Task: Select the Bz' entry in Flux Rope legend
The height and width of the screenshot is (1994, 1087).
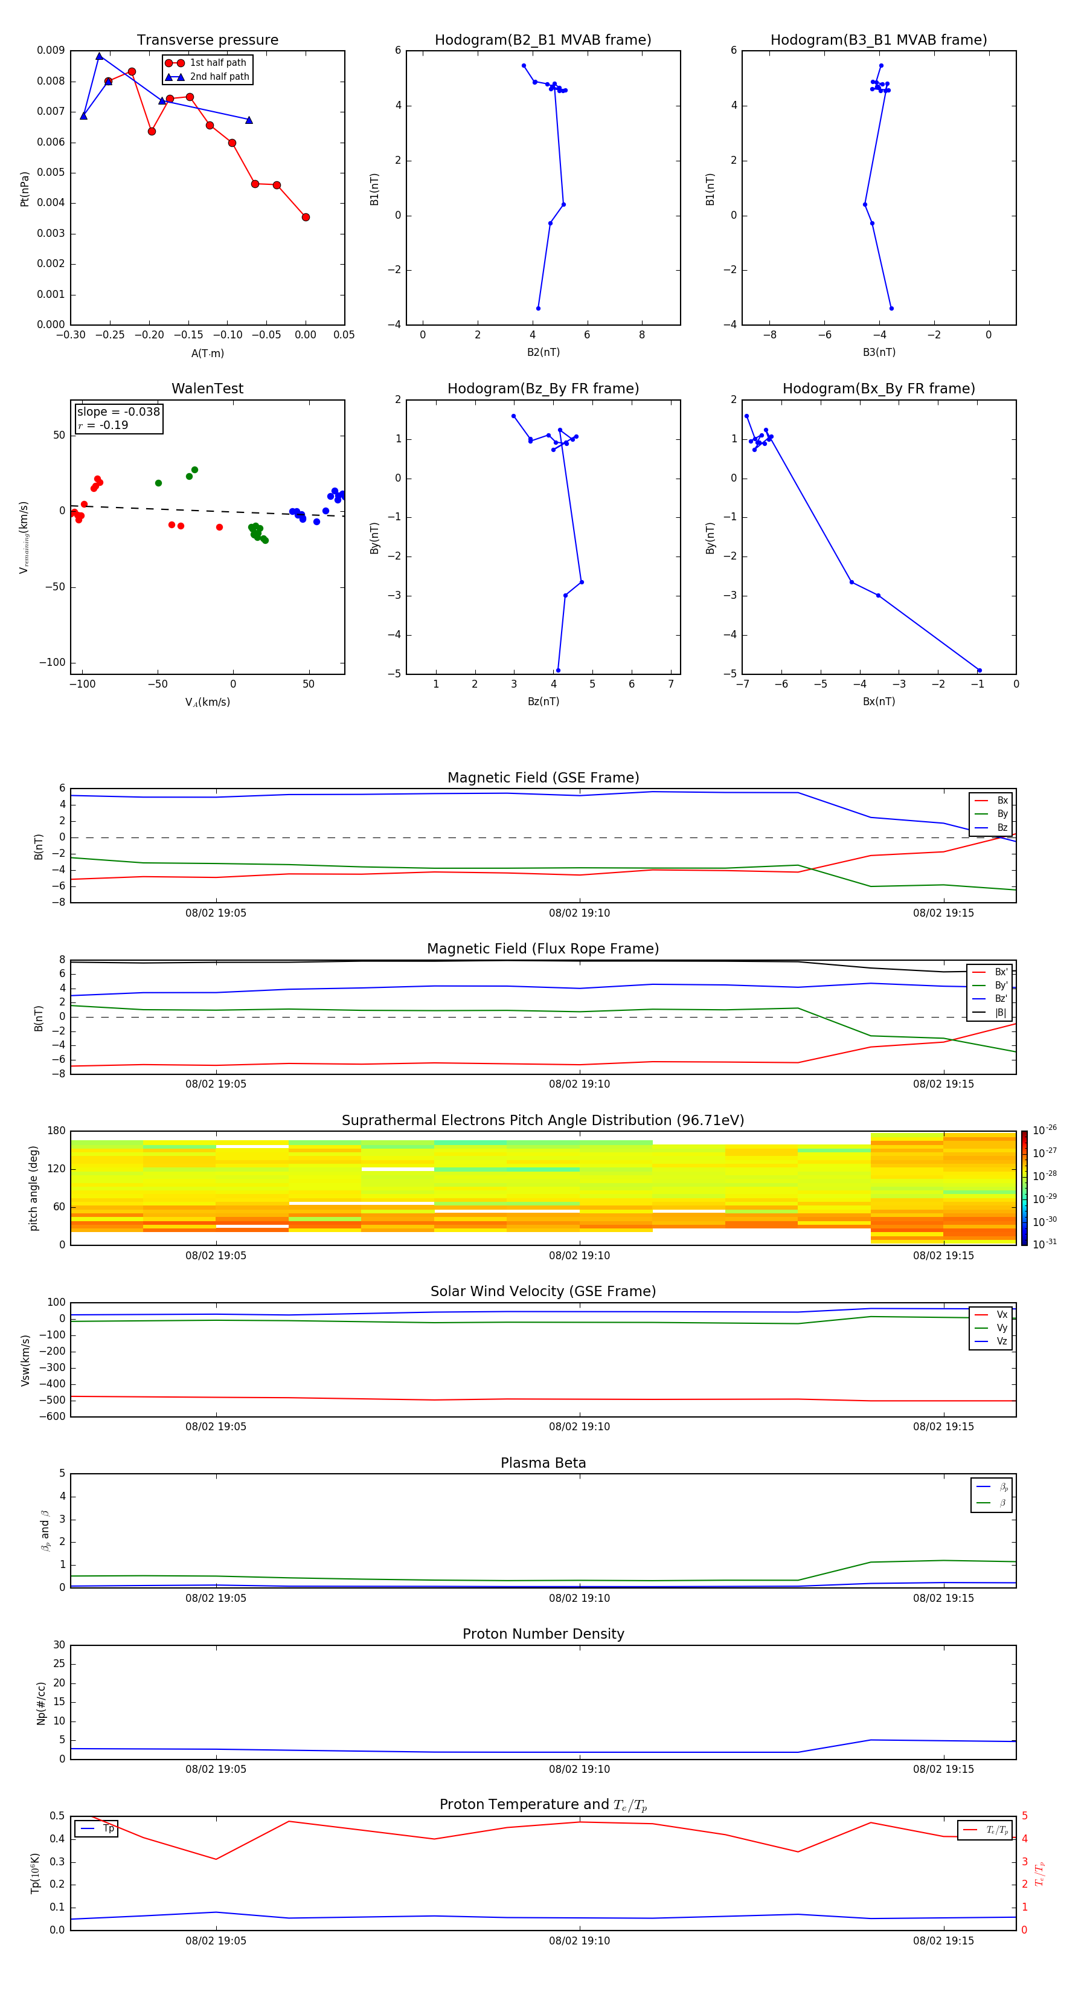Action: point(990,999)
